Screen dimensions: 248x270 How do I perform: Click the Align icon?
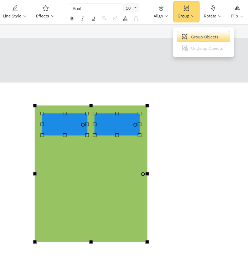(x=161, y=8)
